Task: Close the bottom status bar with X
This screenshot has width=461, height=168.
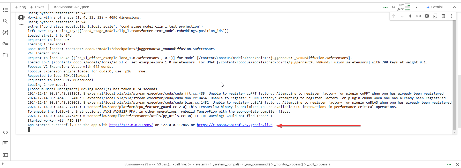Action: 457,164
